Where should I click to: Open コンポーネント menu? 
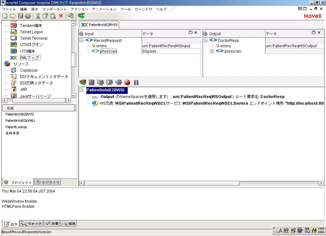54,9
